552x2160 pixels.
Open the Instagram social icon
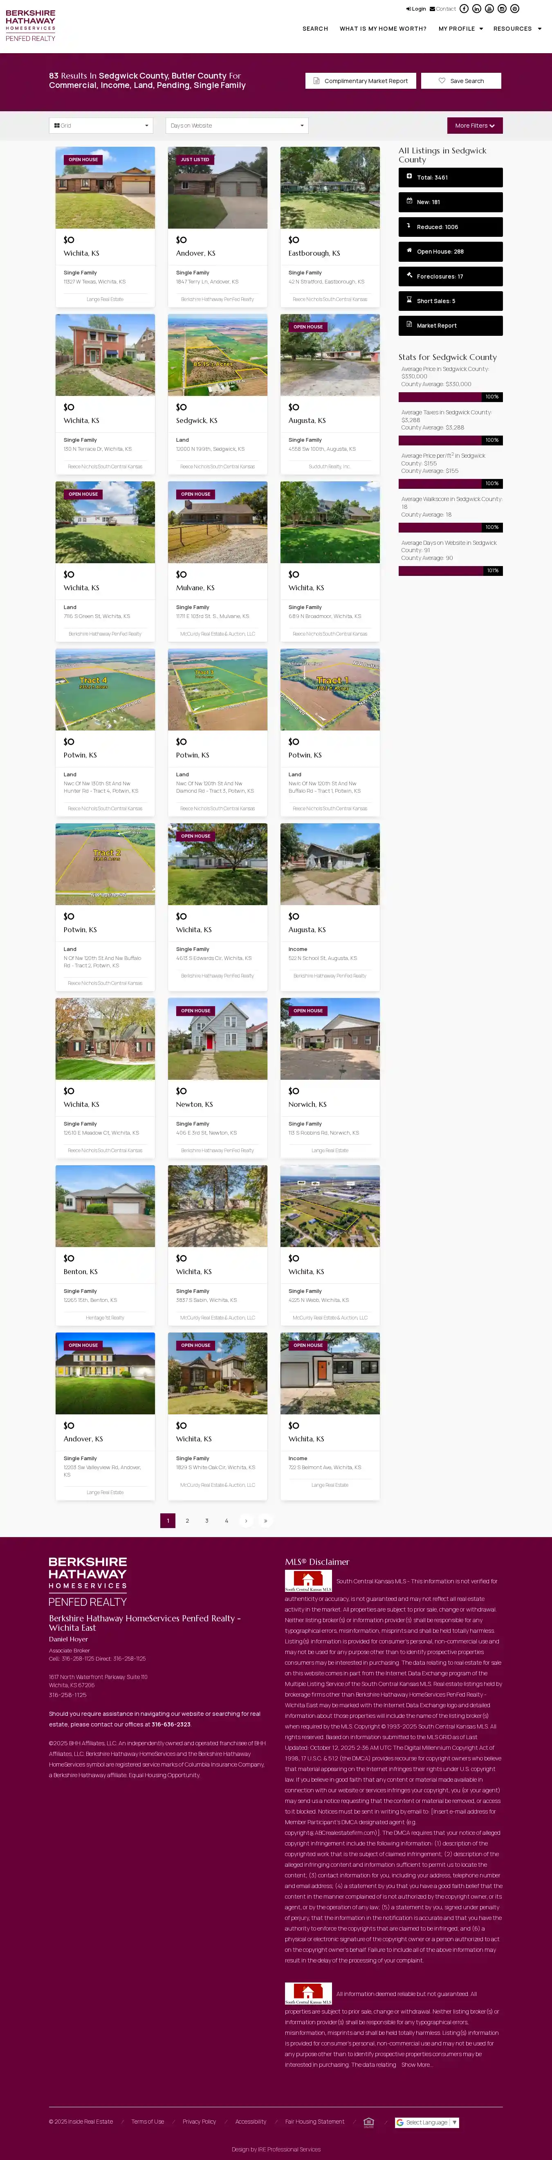[x=502, y=9]
